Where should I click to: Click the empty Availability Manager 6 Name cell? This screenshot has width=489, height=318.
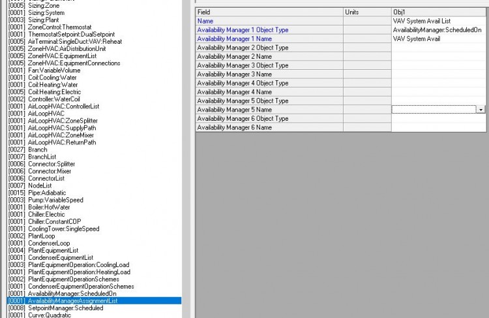(x=438, y=127)
